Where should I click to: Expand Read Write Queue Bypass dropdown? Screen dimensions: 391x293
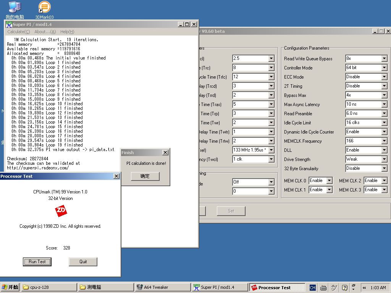384,58
